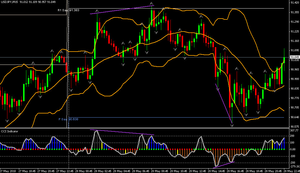The image size is (300, 173).
Task: Click the 91.420 price axis label
Action: coord(294,3)
